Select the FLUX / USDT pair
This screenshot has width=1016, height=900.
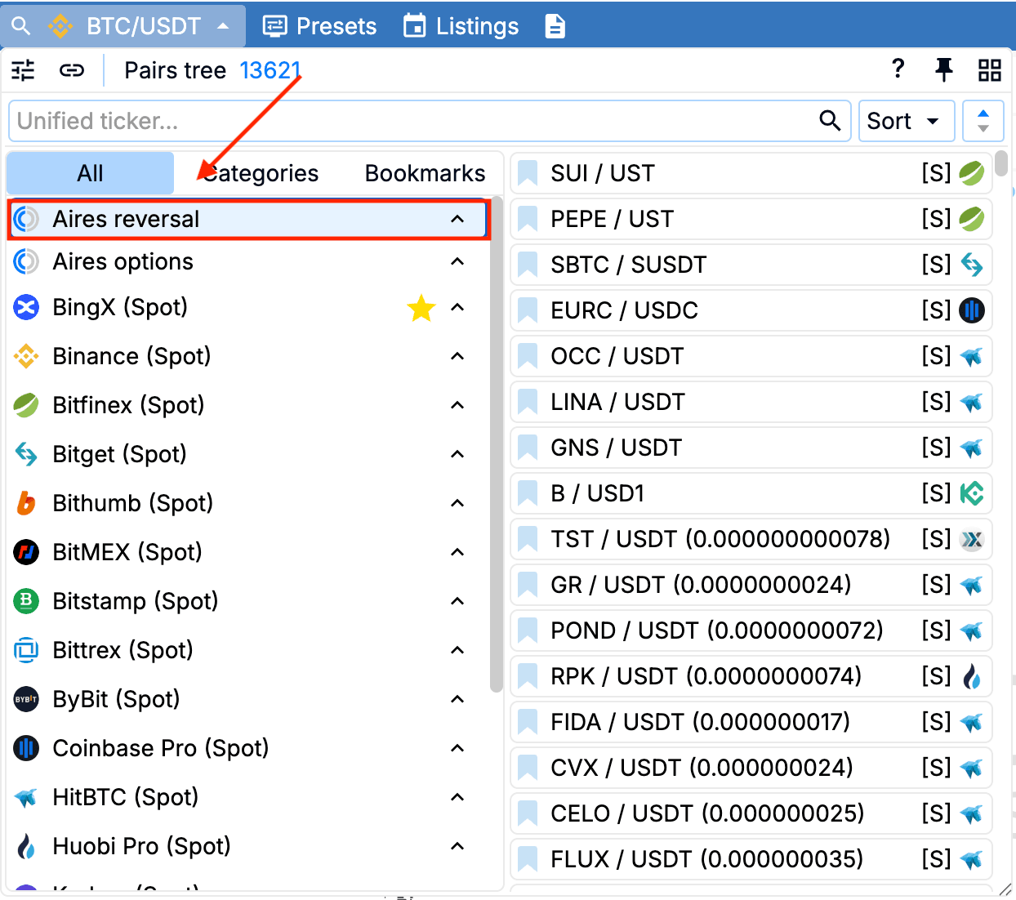click(x=751, y=859)
